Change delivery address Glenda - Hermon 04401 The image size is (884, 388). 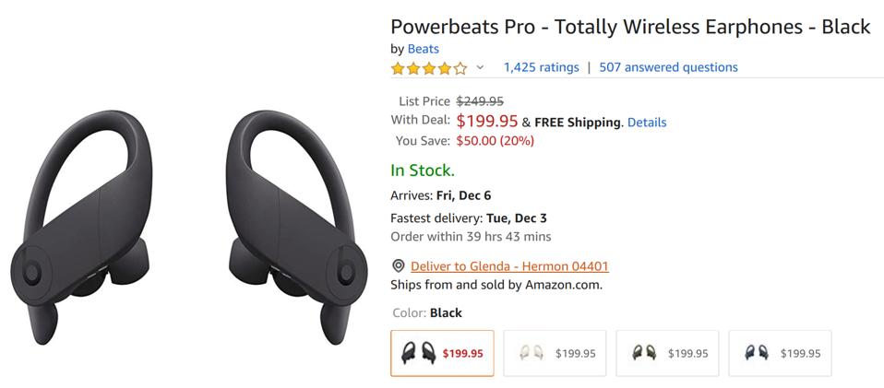point(509,266)
